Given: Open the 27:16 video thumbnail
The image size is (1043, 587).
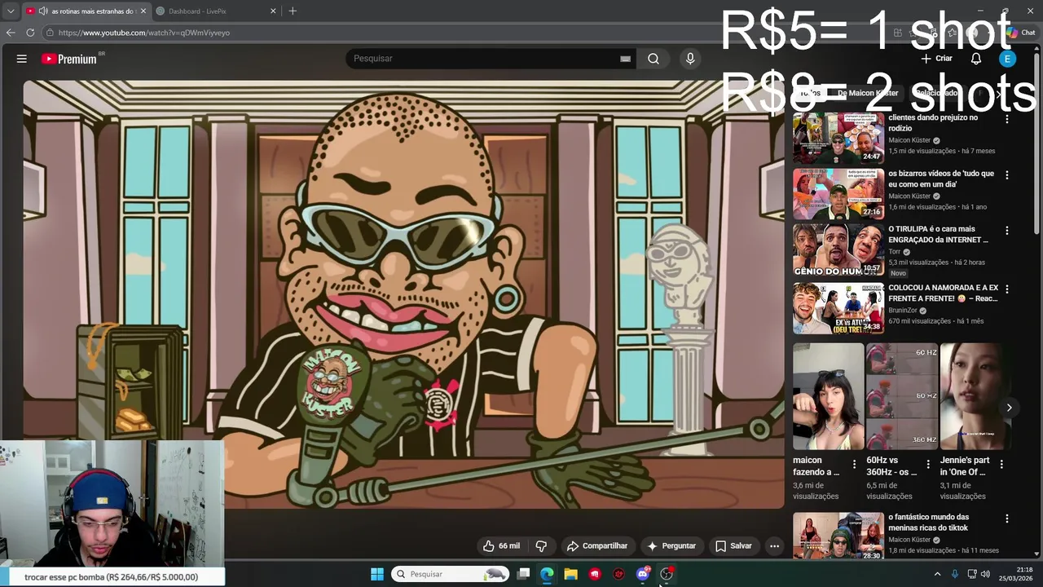Looking at the screenshot, I should pyautogui.click(x=838, y=194).
